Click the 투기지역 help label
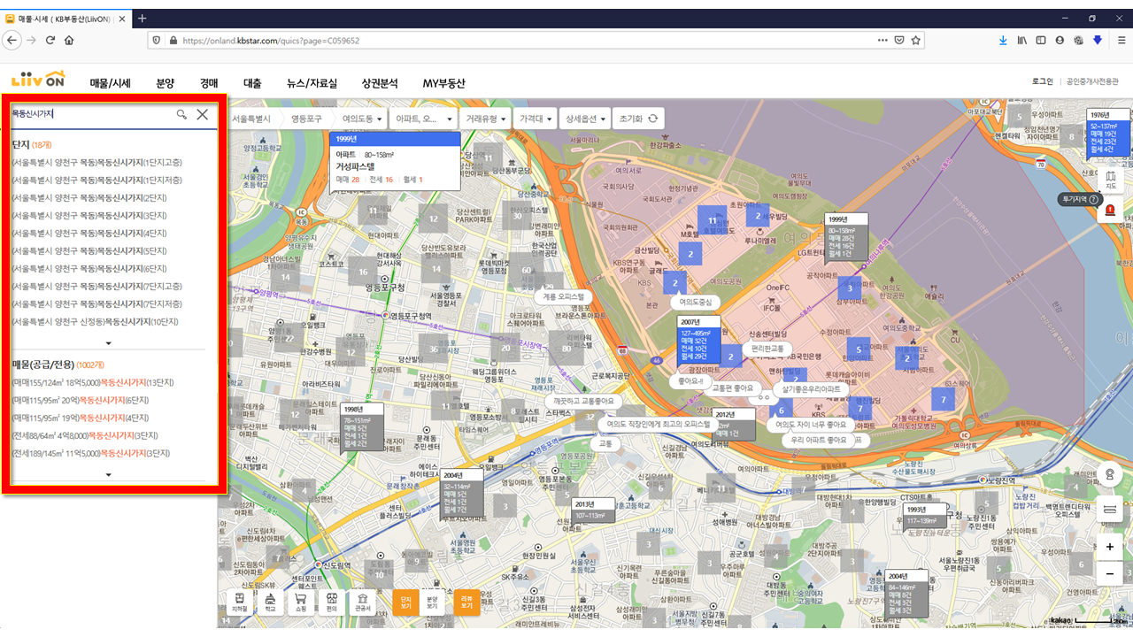Viewport: 1133px width, 637px height. point(1079,199)
